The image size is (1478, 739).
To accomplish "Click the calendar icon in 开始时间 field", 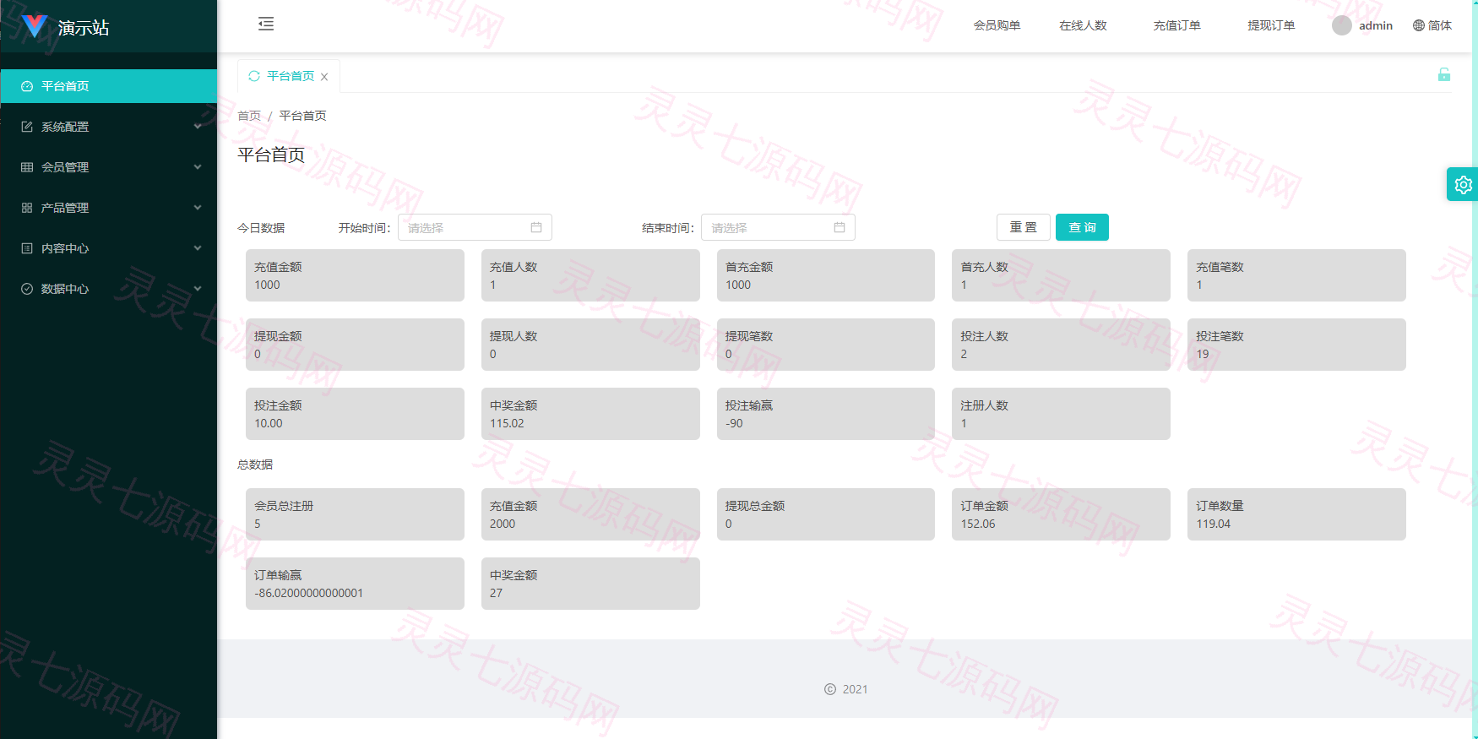I will (x=536, y=227).
